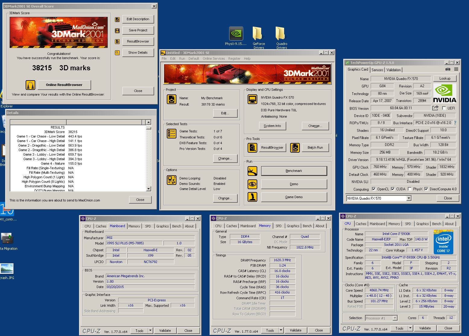
Task: Open the crash.JPG desktop file
Action: pyautogui.click(x=7, y=271)
